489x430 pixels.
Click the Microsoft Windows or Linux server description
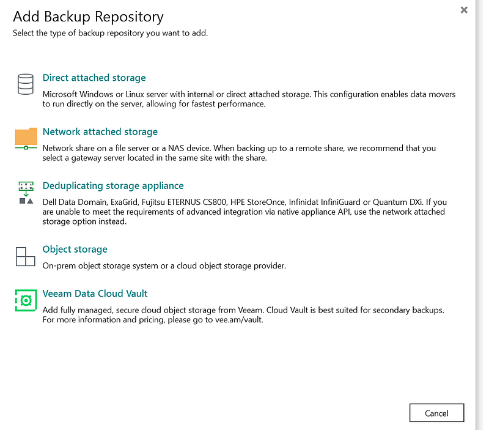[248, 99]
